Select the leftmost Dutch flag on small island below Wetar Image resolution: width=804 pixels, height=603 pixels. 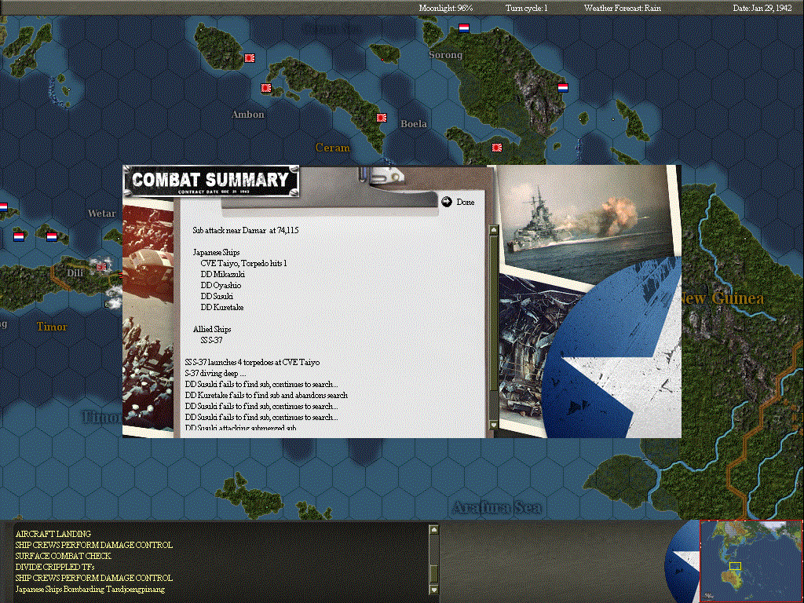pos(19,237)
